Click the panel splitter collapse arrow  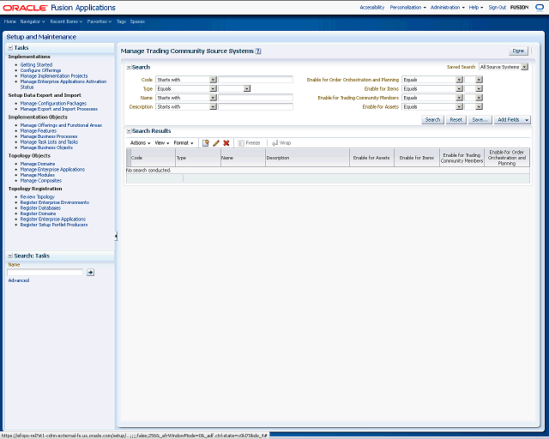pyautogui.click(x=116, y=236)
